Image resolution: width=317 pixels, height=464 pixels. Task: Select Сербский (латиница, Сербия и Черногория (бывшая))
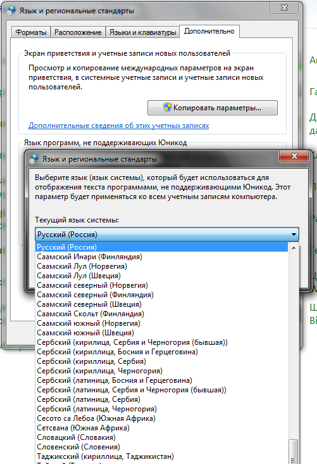[161, 390]
